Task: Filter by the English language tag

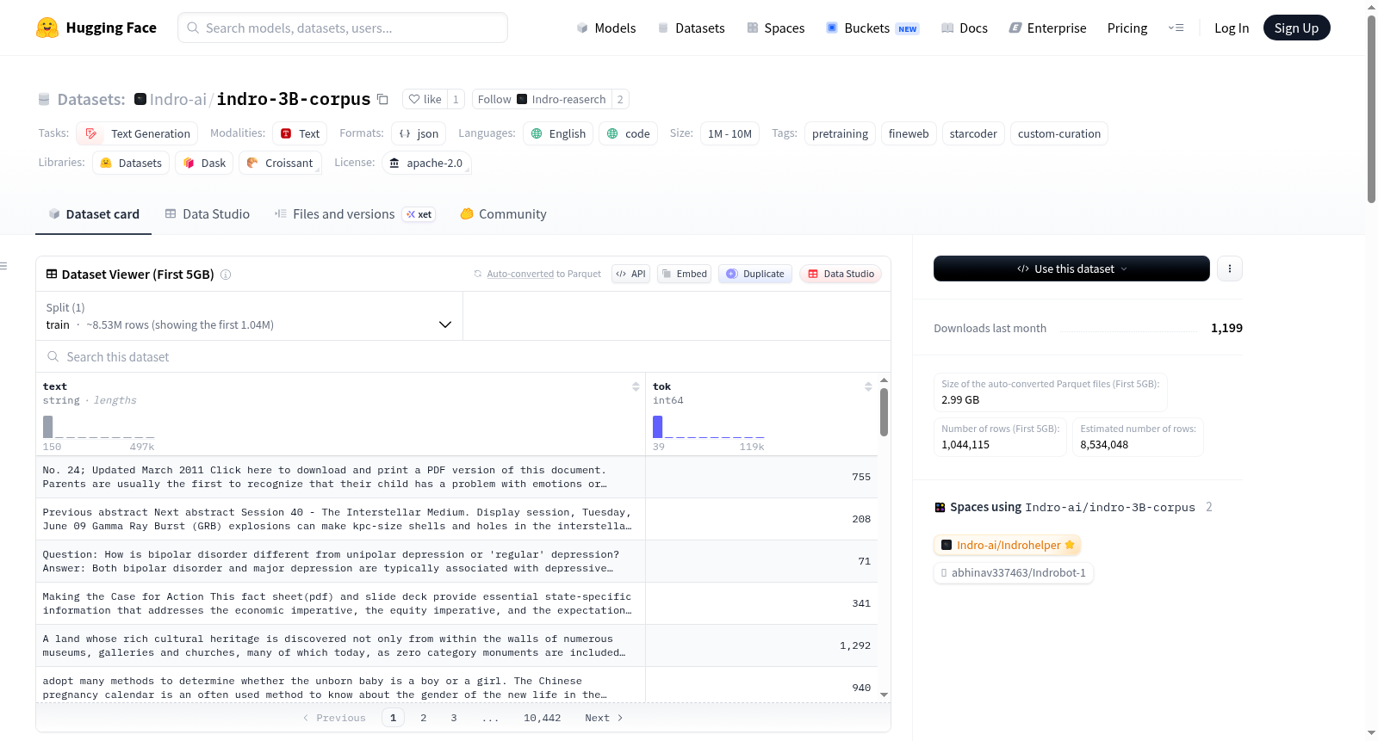Action: (558, 133)
